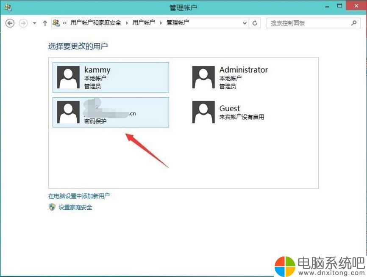Screen dimensions: 367x277
Task: Click the Family Safety shield icon
Action: tap(52, 207)
